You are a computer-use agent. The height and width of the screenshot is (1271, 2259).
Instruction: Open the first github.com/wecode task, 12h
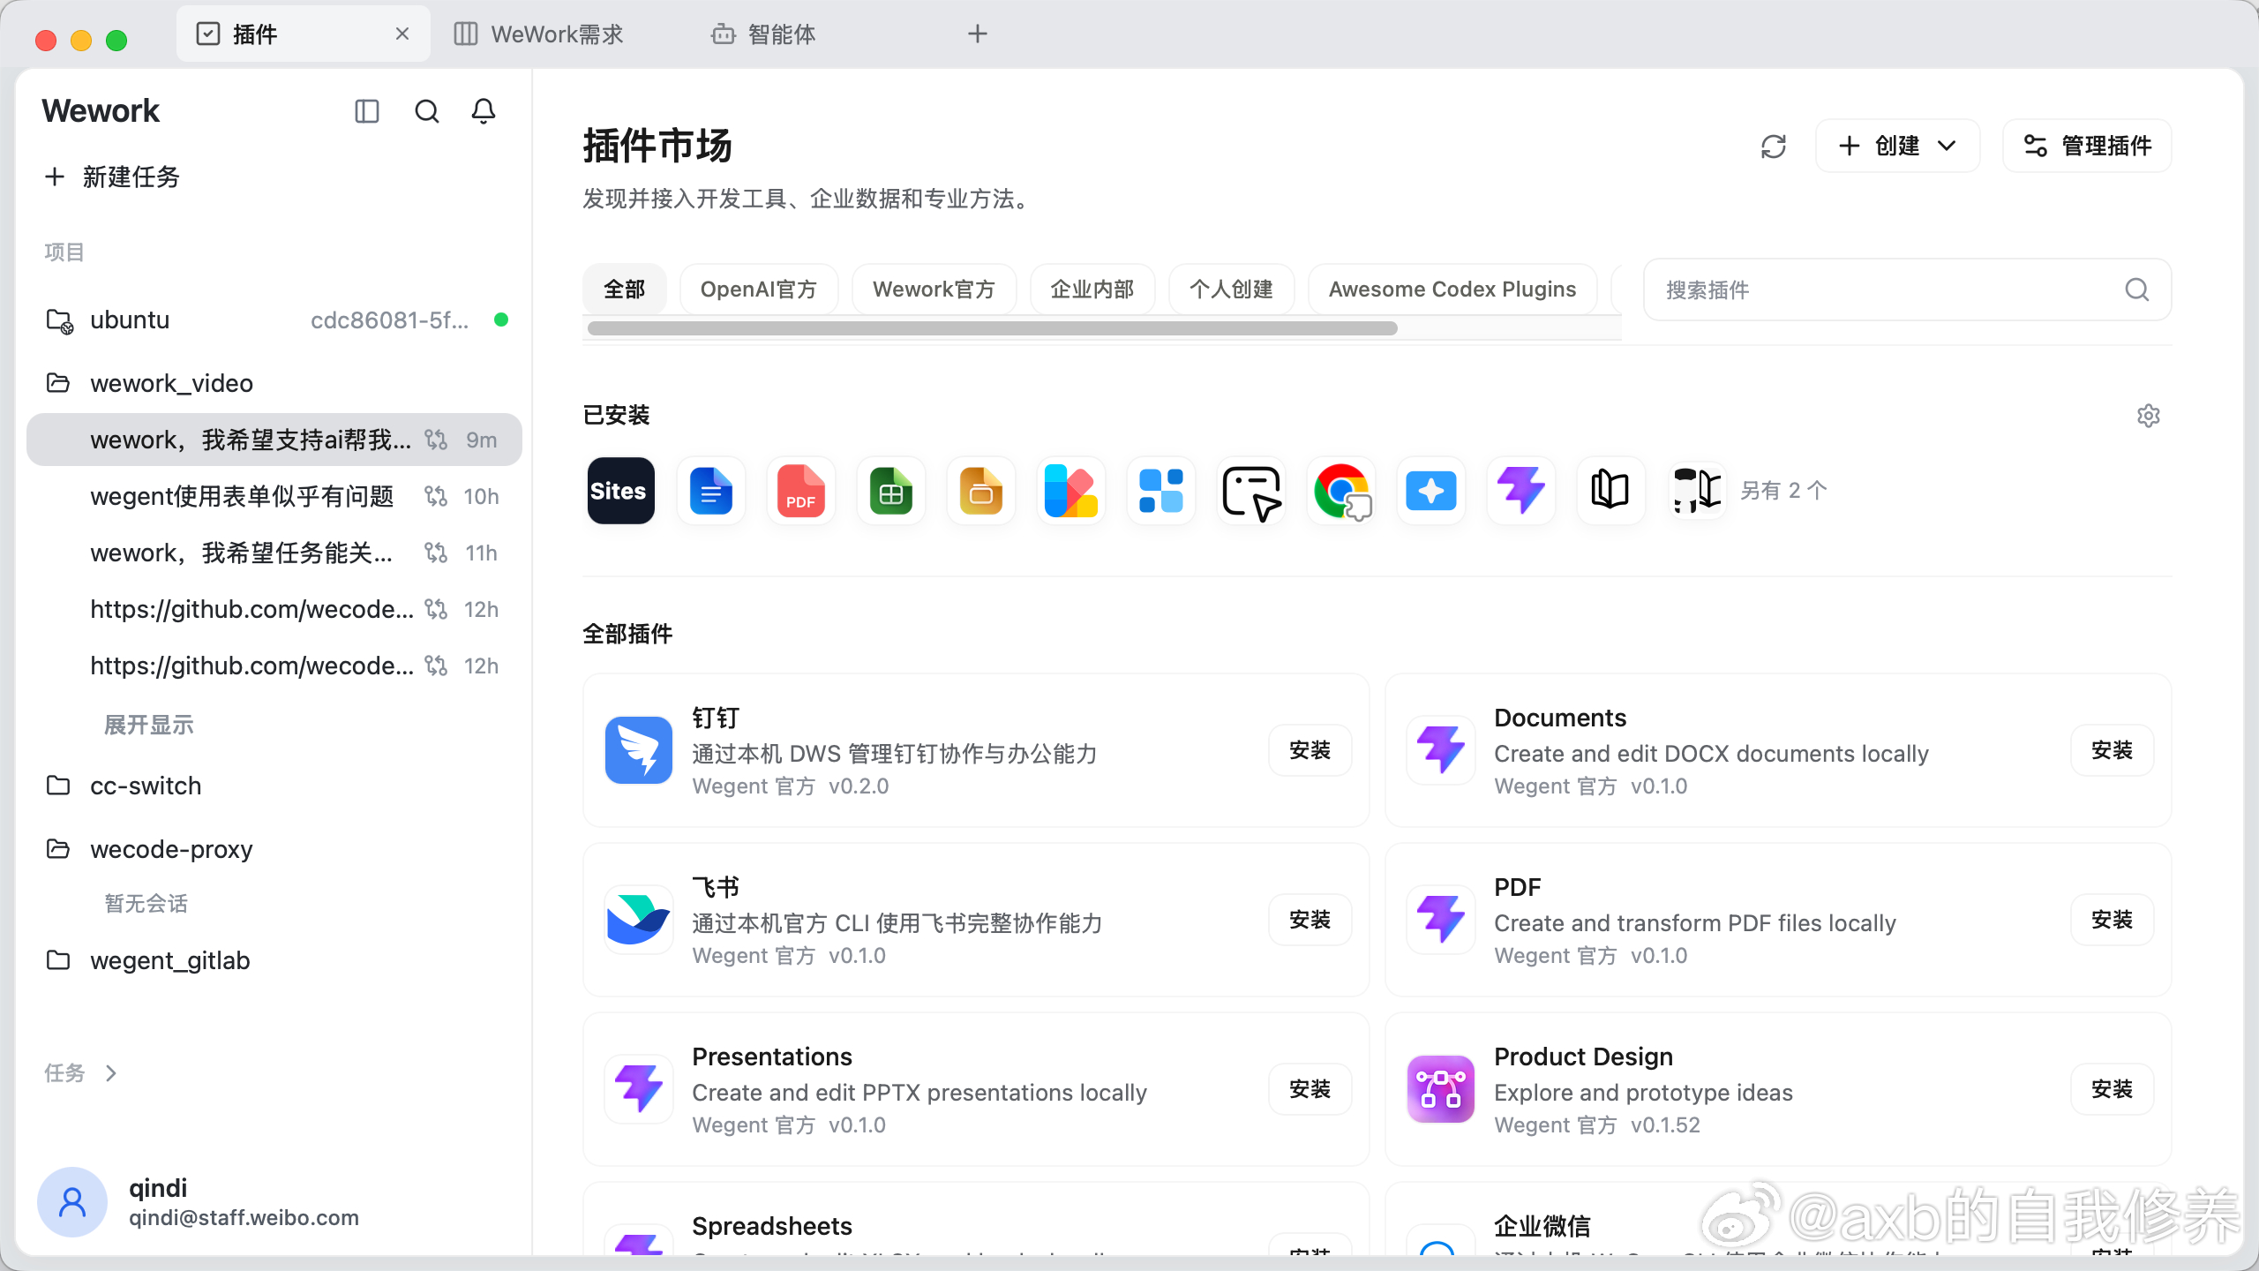point(274,609)
